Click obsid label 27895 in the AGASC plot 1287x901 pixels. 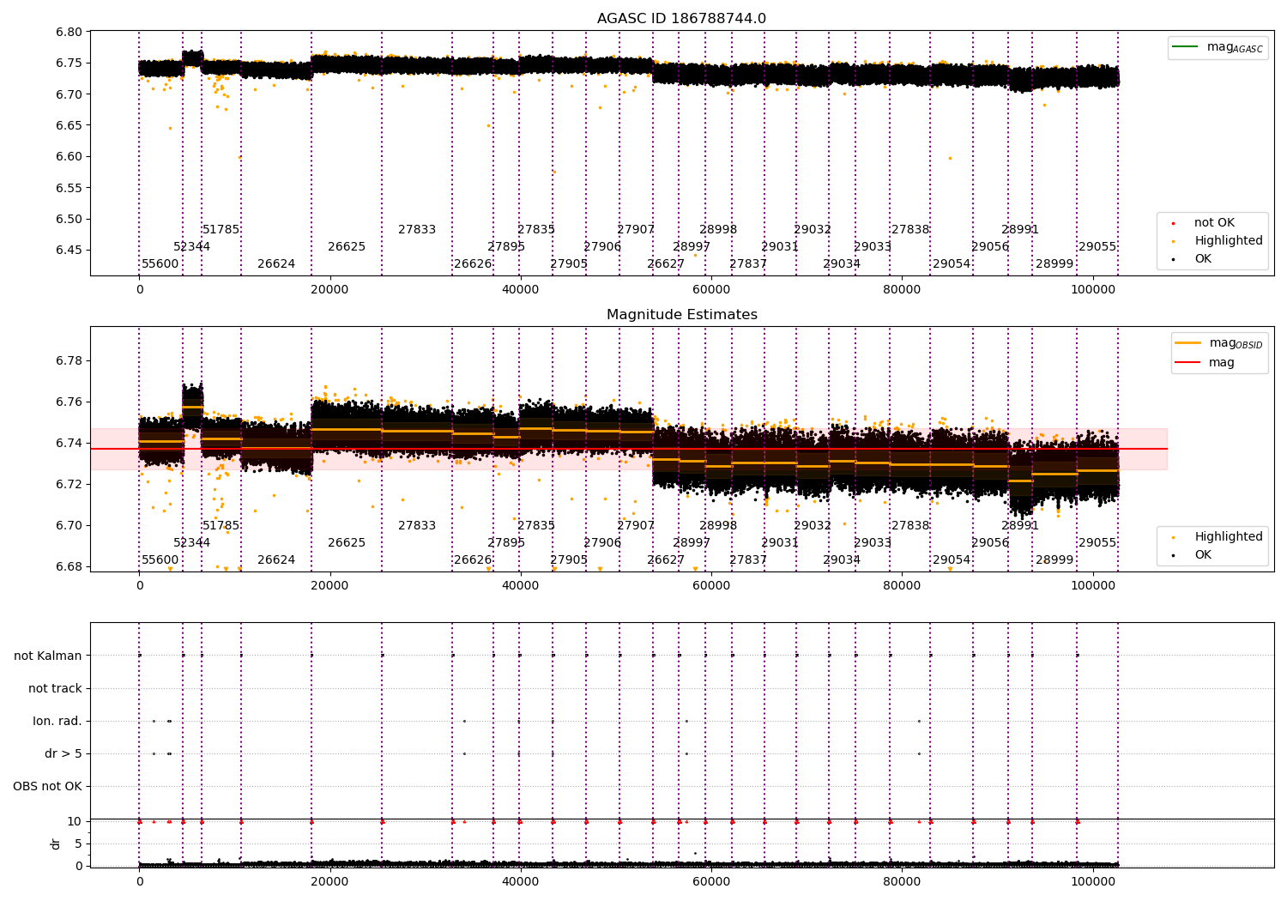[x=506, y=246]
